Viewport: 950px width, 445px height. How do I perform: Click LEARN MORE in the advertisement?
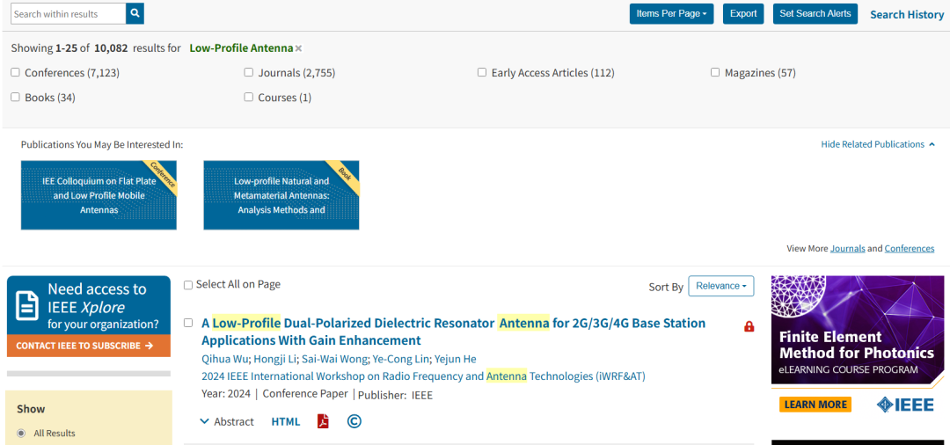(815, 405)
